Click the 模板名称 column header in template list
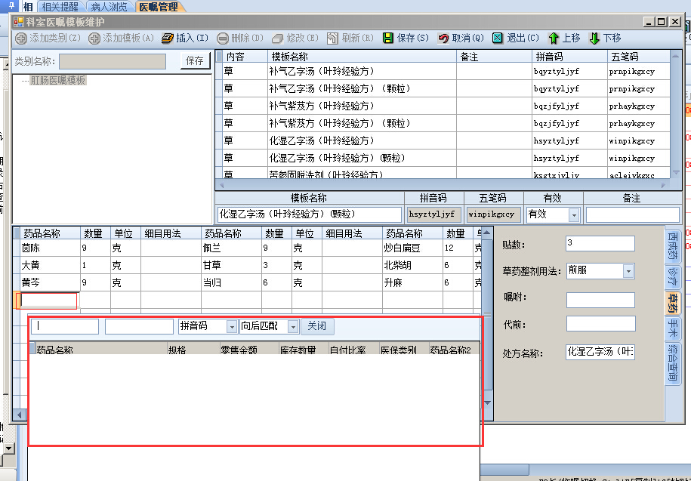The image size is (691, 481). (362, 57)
